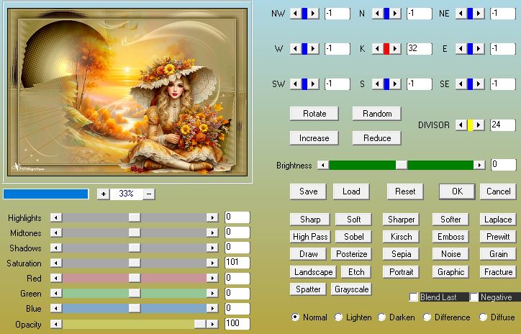
Task: Click the SE kernel value field
Action: pyautogui.click(x=502, y=84)
